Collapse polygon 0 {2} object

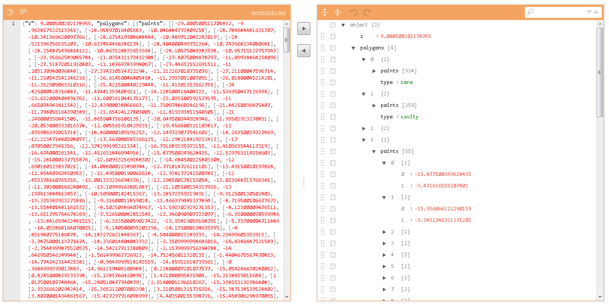tap(364, 59)
